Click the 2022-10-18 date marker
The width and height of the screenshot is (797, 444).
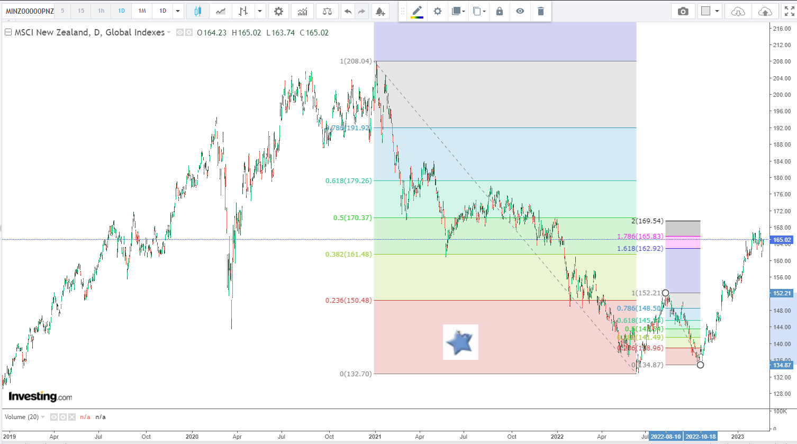701,437
